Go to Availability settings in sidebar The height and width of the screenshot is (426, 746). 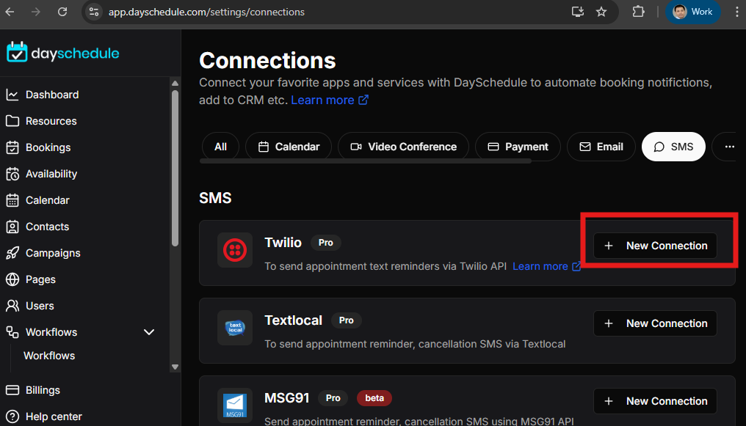[51, 174]
